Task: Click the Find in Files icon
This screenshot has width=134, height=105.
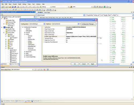Action: 71,7
